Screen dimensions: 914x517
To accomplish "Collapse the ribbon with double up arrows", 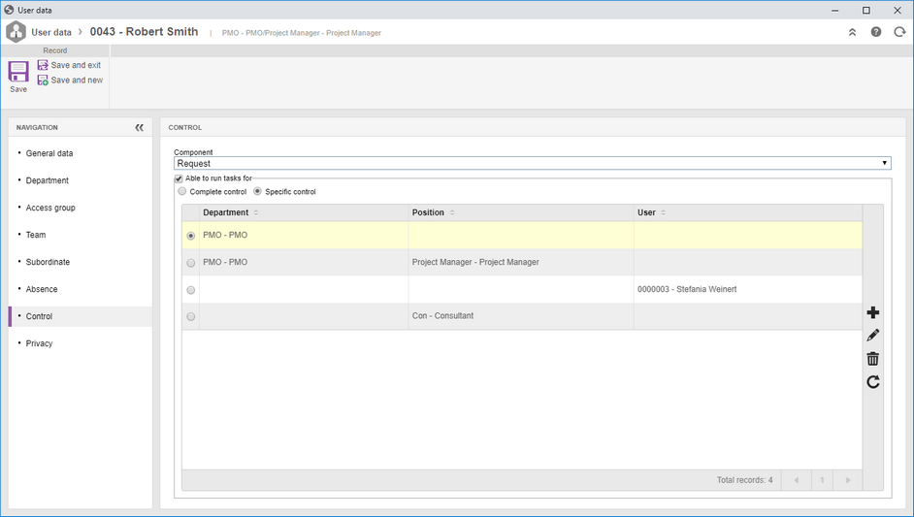I will point(852,32).
